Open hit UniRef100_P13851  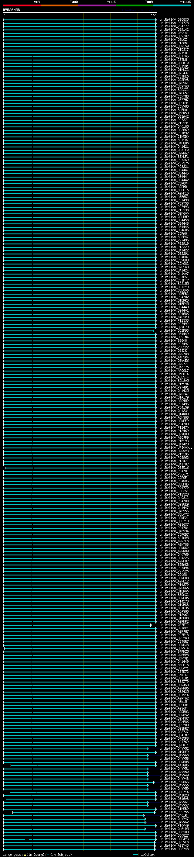point(174,43)
